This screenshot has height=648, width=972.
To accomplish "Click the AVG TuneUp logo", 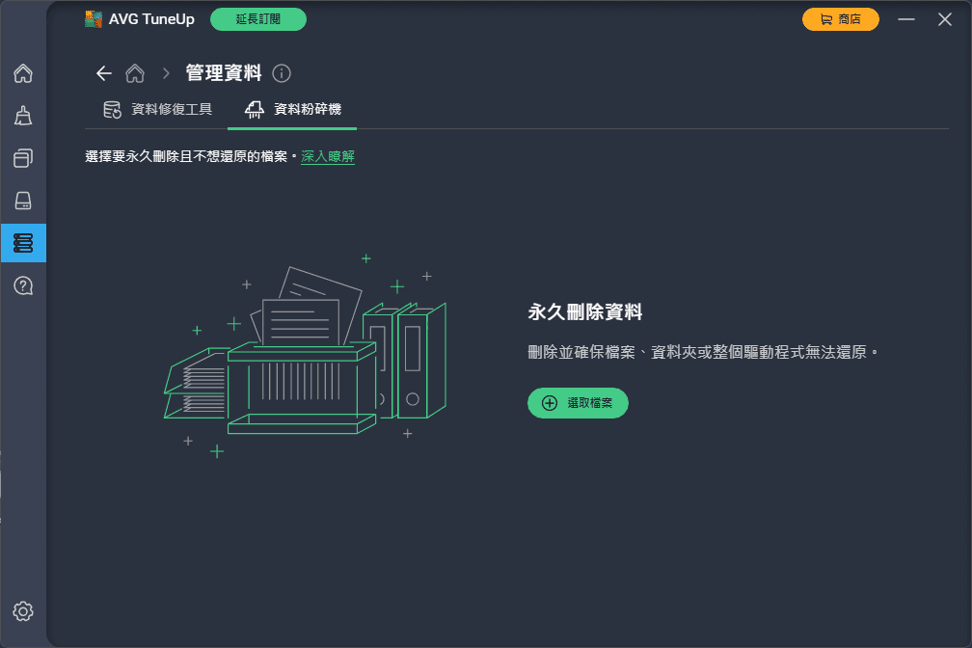I will click(x=94, y=19).
